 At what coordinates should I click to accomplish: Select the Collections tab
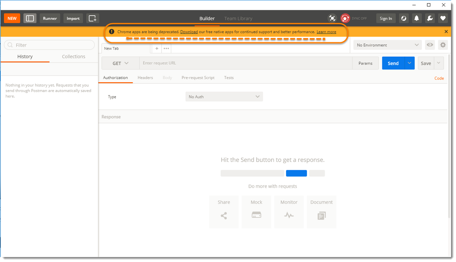[74, 57]
